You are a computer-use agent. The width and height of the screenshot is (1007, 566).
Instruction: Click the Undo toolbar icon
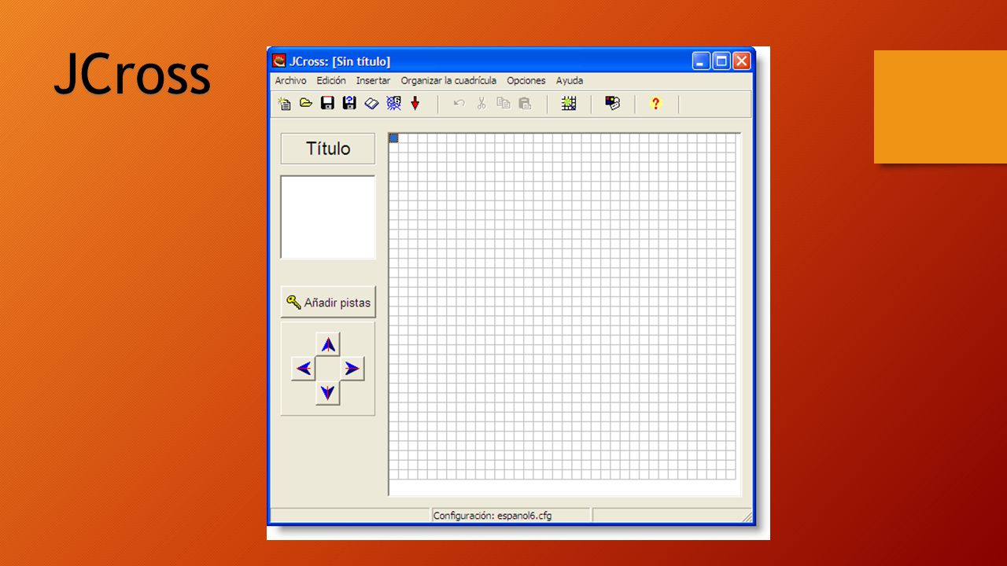pyautogui.click(x=459, y=103)
